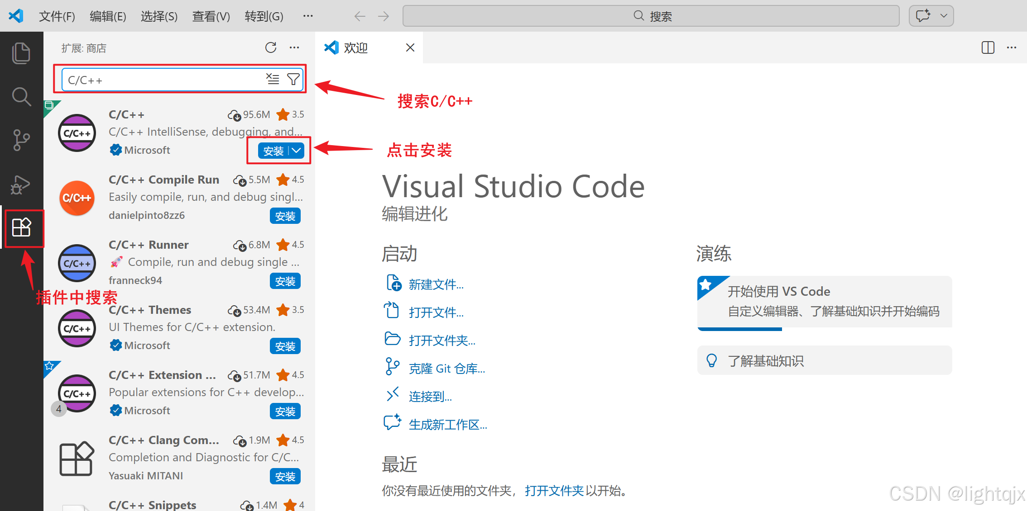
Task: Open the Copilot chat dropdown arrow
Action: click(944, 16)
